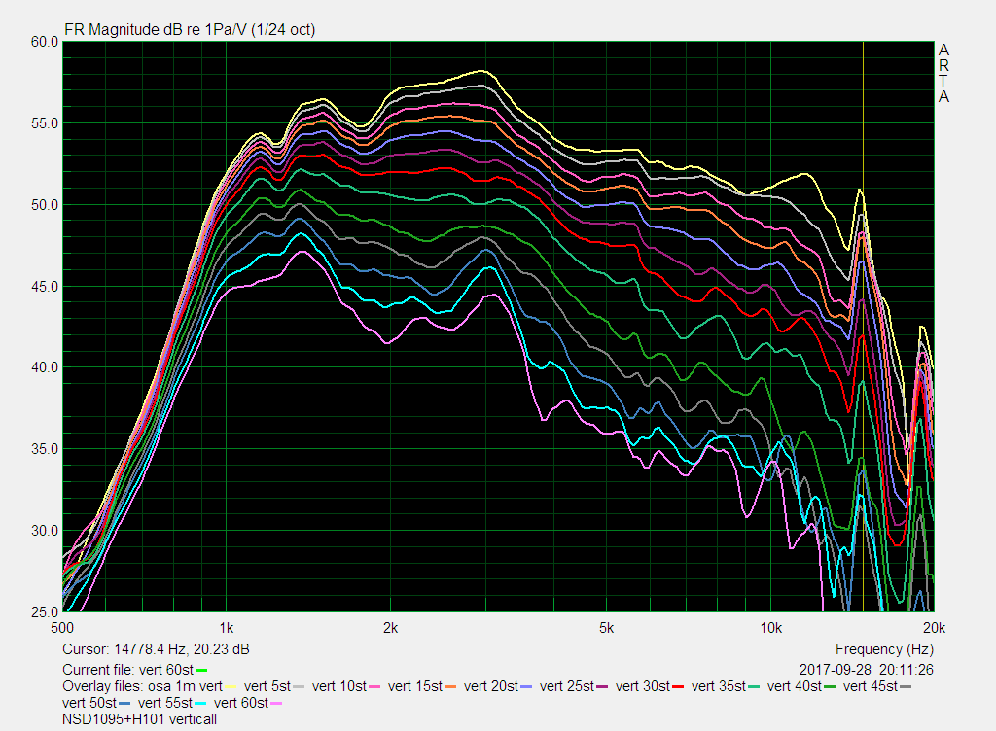Click the '55.0' y-axis label
The image size is (996, 731).
pyautogui.click(x=45, y=123)
